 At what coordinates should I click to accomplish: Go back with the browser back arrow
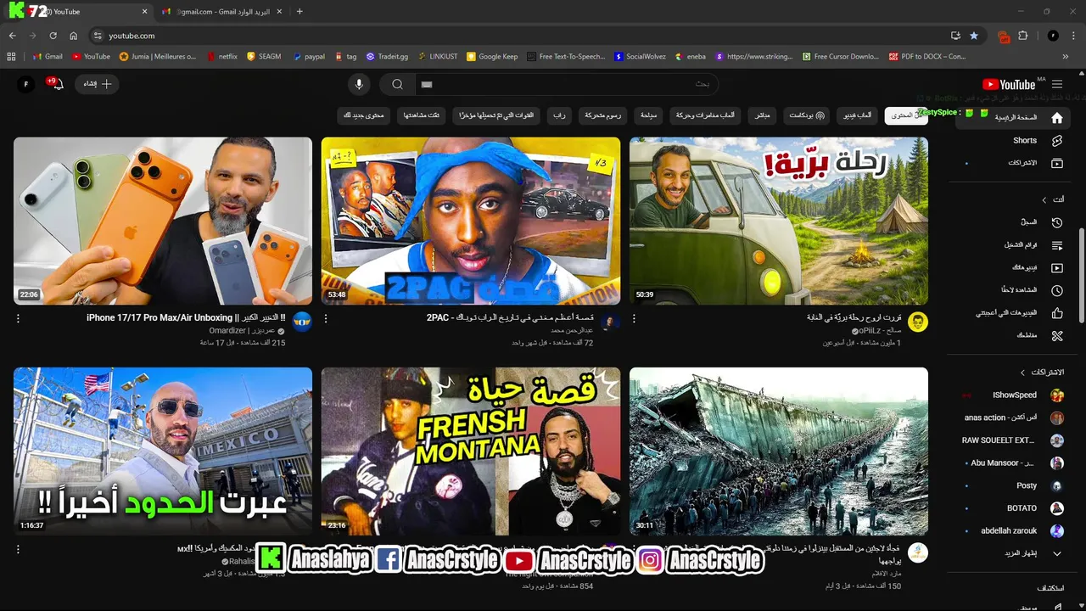tap(12, 36)
